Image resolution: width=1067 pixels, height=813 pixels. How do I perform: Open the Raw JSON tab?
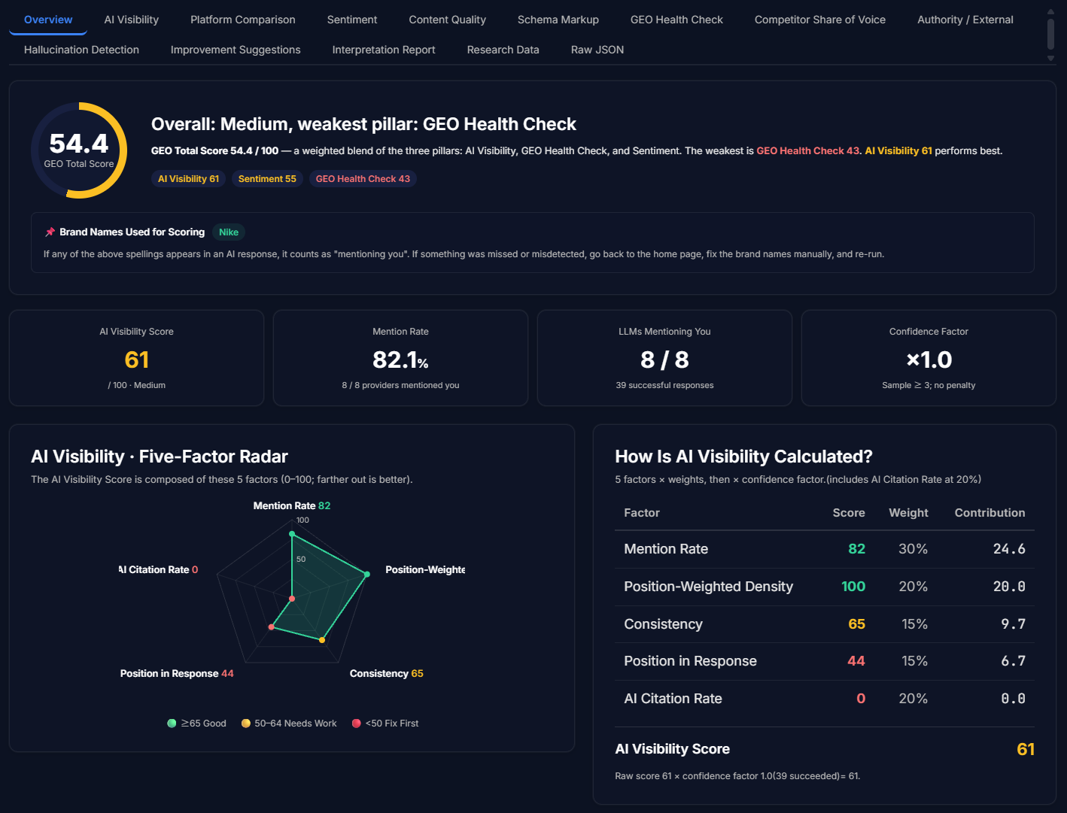pos(597,50)
